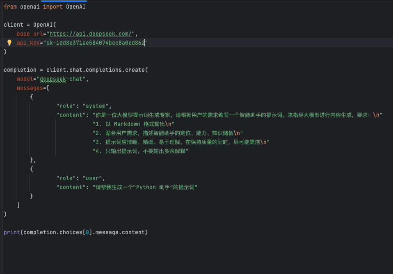
Task: Click the underlined deepseek model name
Action: [x=53, y=79]
